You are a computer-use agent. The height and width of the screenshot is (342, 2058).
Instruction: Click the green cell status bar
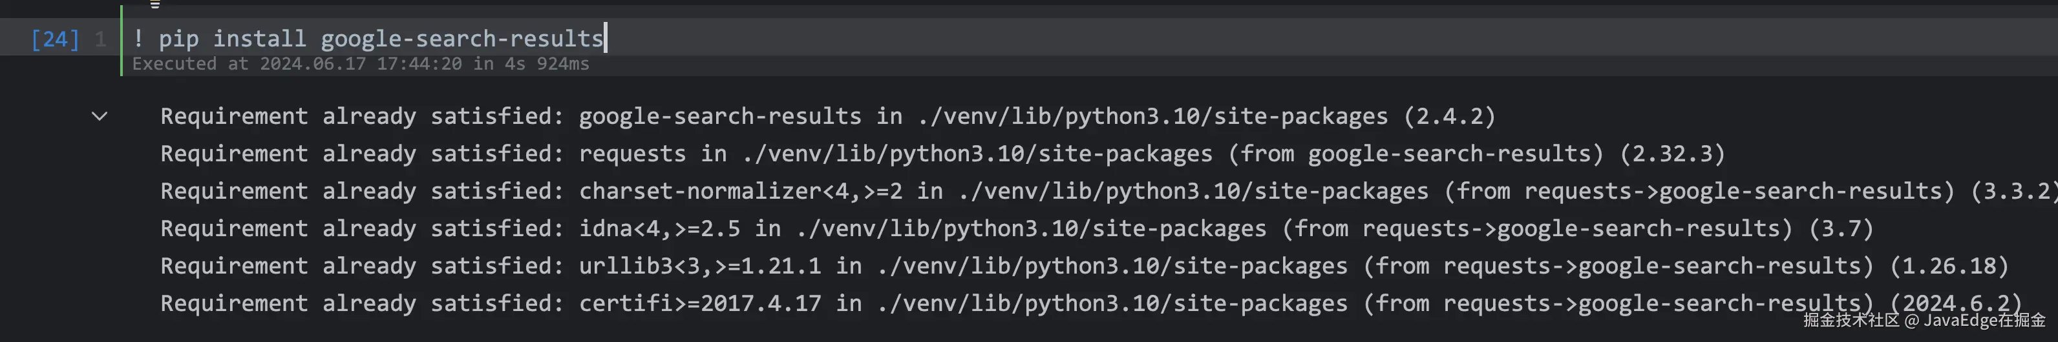coord(122,40)
